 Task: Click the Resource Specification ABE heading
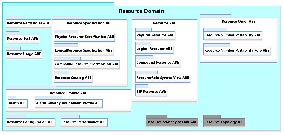click(90, 23)
